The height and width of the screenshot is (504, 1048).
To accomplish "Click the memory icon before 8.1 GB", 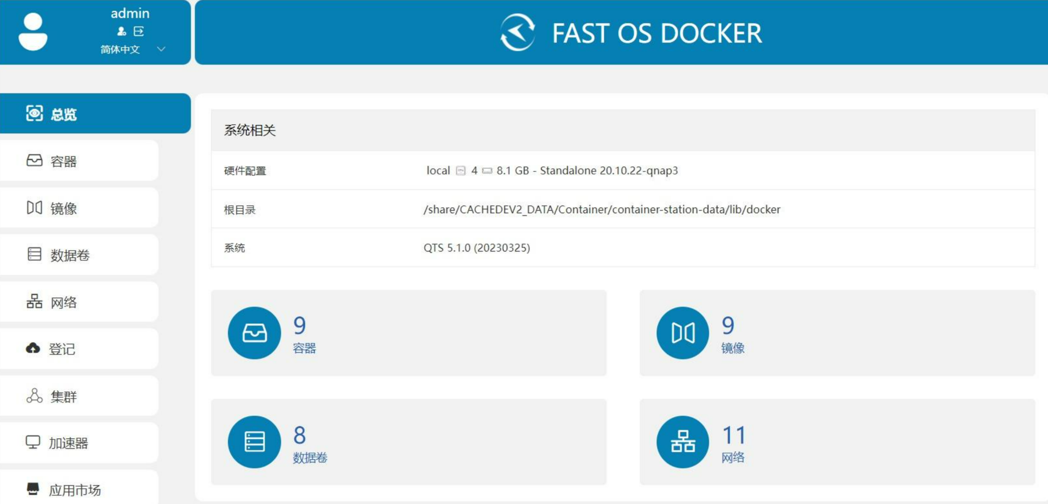I will tap(487, 171).
